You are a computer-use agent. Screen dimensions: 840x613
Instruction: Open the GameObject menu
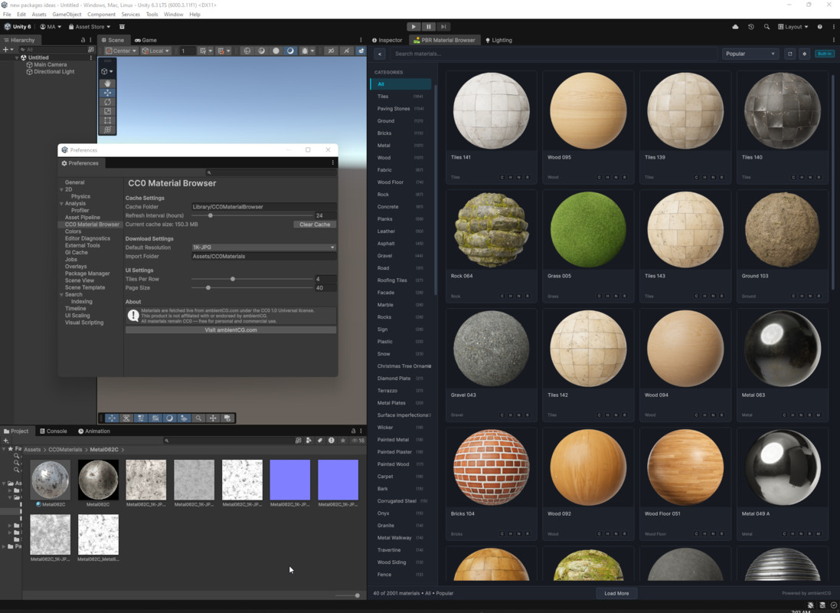(67, 15)
